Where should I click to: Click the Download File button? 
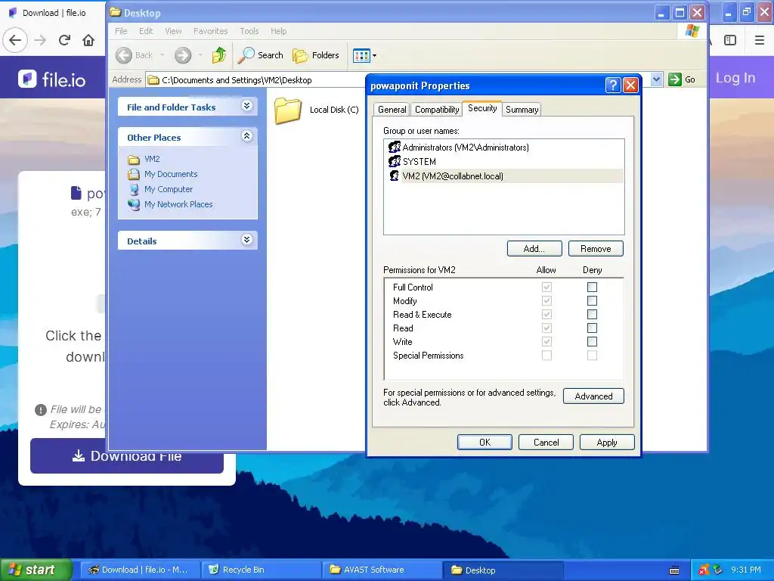tap(127, 455)
